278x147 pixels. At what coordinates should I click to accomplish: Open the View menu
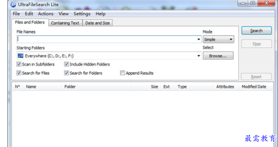pos(63,14)
